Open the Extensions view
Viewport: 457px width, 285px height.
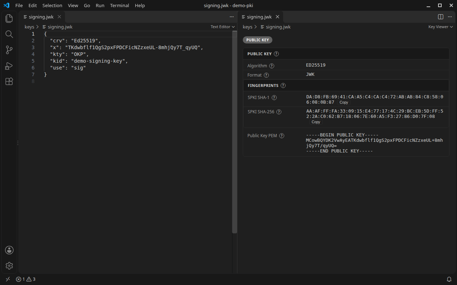tap(9, 82)
